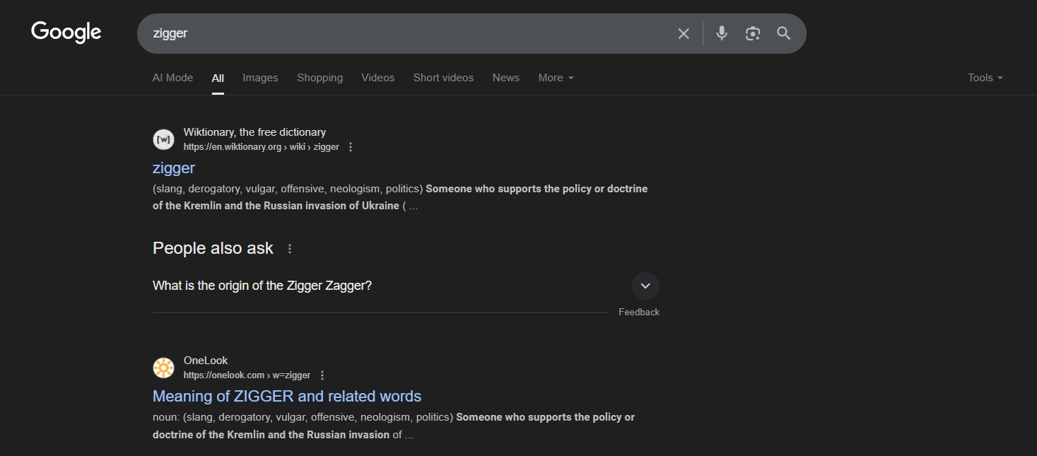Click the Feedback link
The image size is (1037, 456).
click(x=639, y=312)
